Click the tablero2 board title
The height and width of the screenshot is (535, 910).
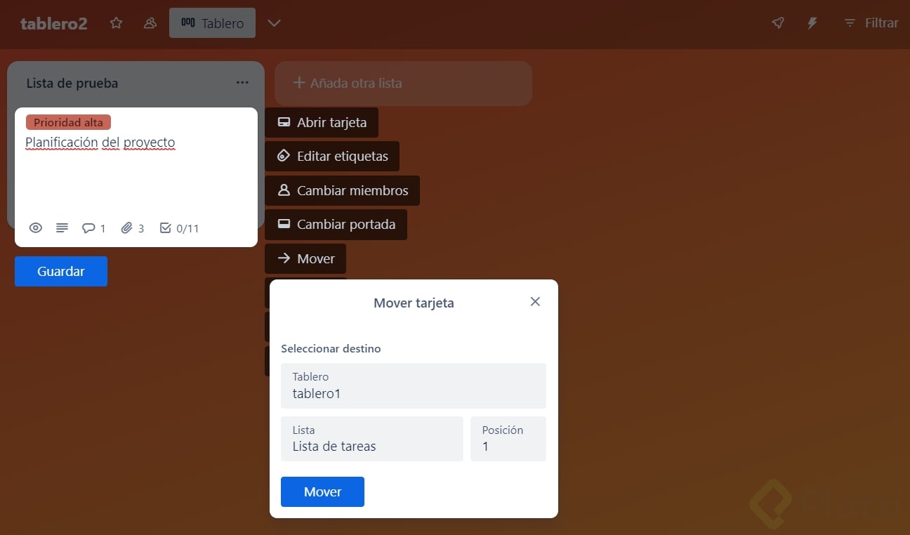click(54, 23)
